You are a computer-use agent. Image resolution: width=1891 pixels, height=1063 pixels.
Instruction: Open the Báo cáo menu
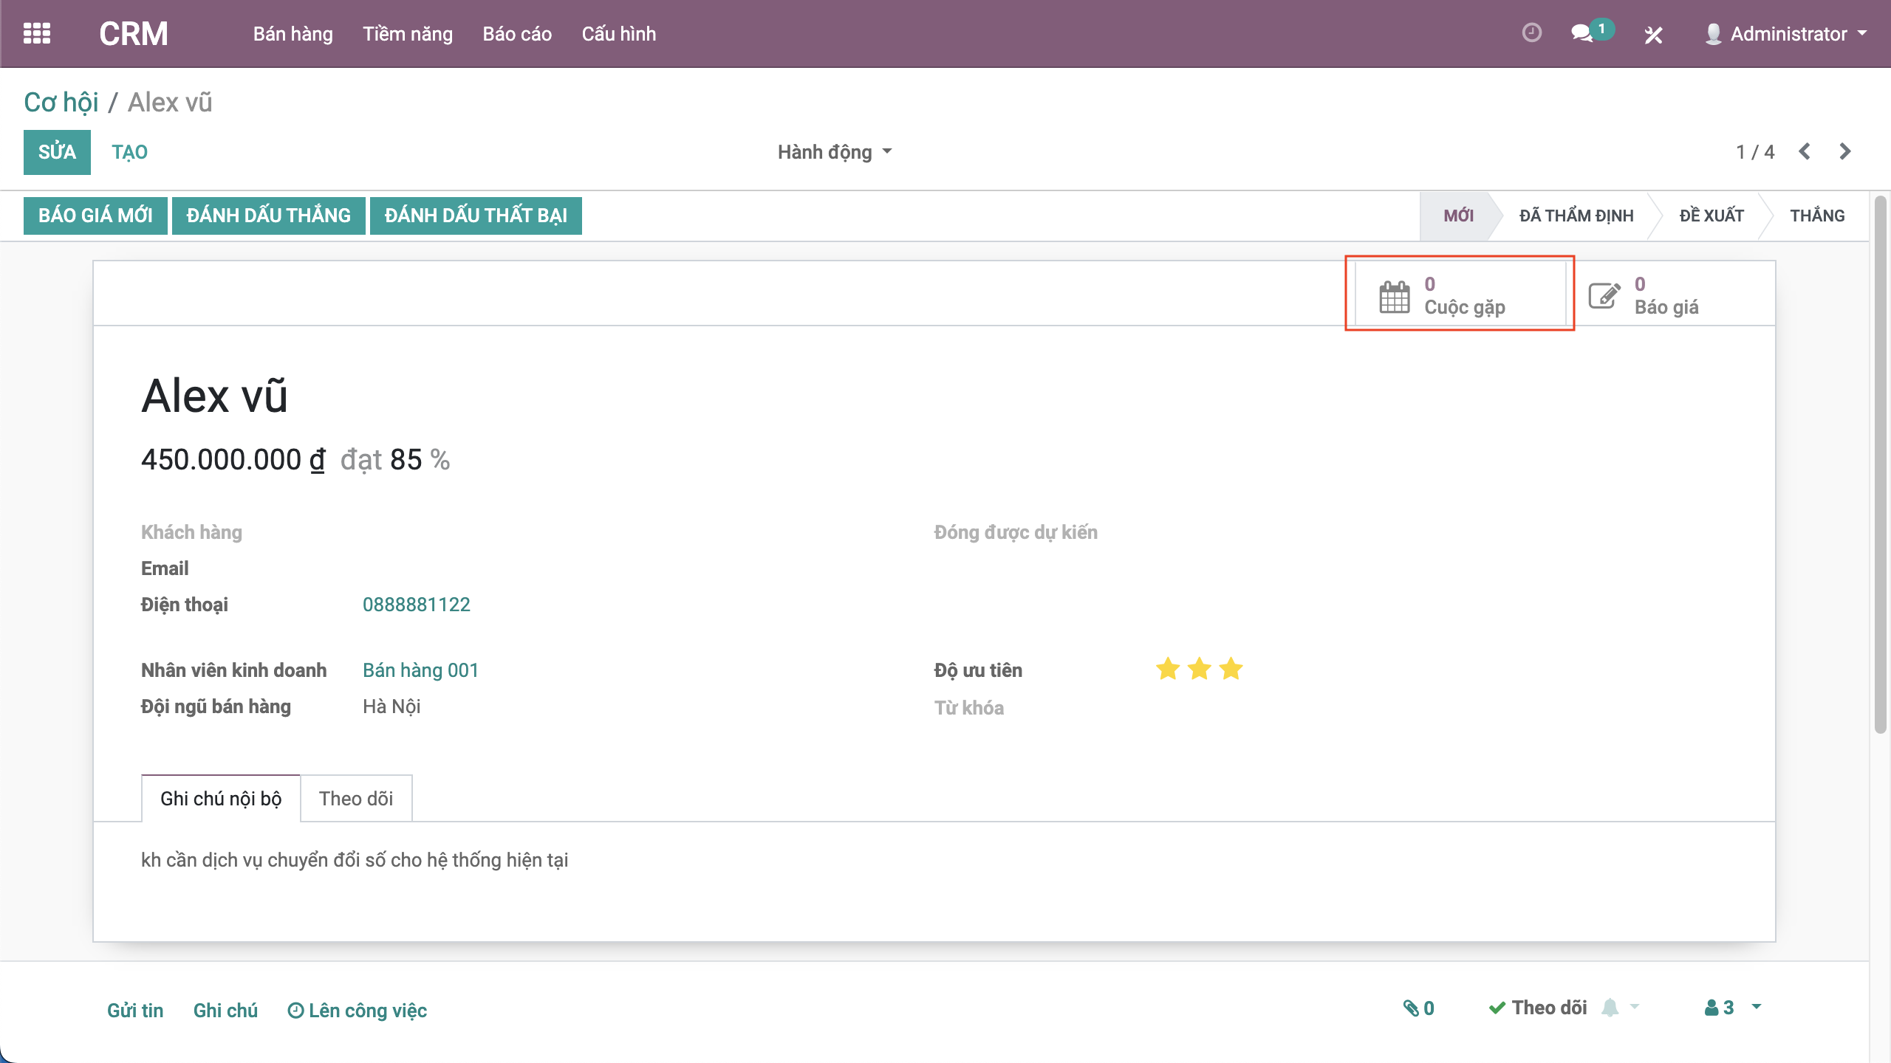click(517, 34)
